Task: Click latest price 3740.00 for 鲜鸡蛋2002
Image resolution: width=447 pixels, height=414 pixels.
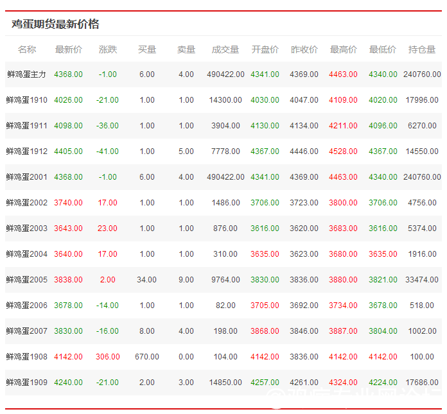Action: coord(69,203)
